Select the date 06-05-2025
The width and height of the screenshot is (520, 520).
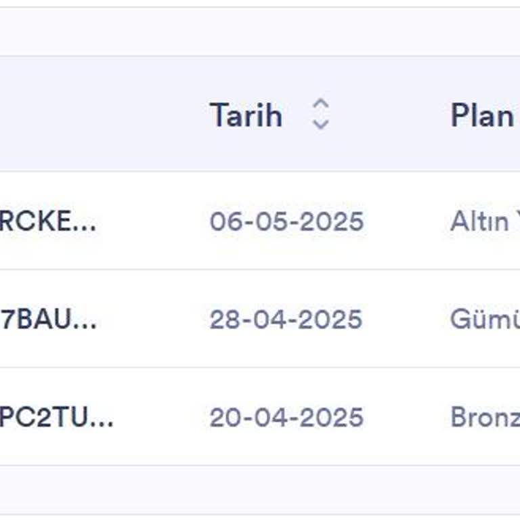[x=286, y=221]
